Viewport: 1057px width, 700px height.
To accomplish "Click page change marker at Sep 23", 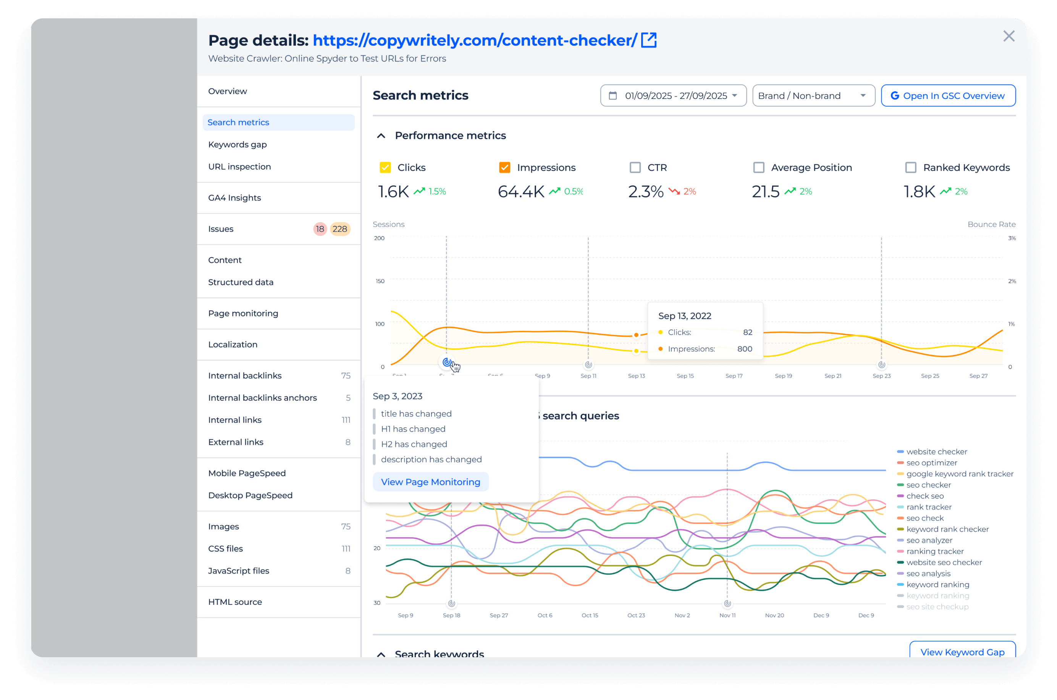I will [881, 365].
